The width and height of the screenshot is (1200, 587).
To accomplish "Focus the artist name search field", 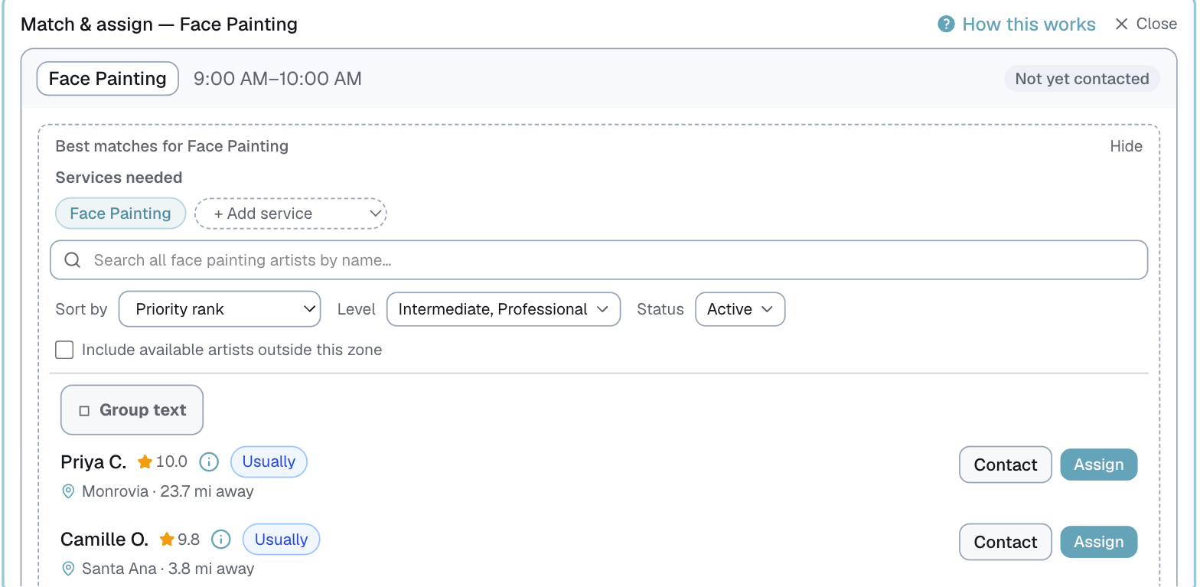I will pos(598,260).
